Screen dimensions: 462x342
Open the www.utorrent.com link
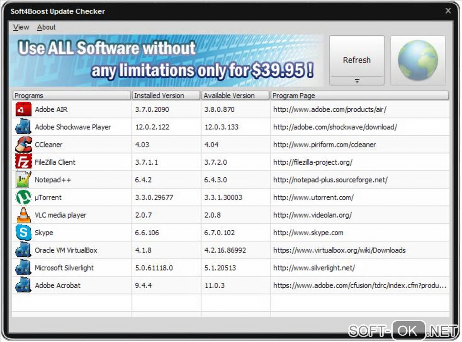tap(313, 197)
